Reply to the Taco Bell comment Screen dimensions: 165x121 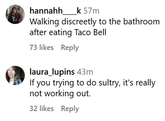pyautogui.click(x=70, y=48)
